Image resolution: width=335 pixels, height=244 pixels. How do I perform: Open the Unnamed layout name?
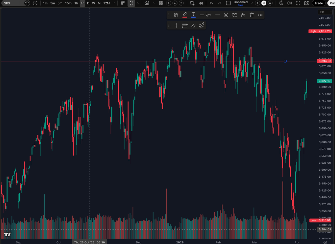(x=241, y=2)
